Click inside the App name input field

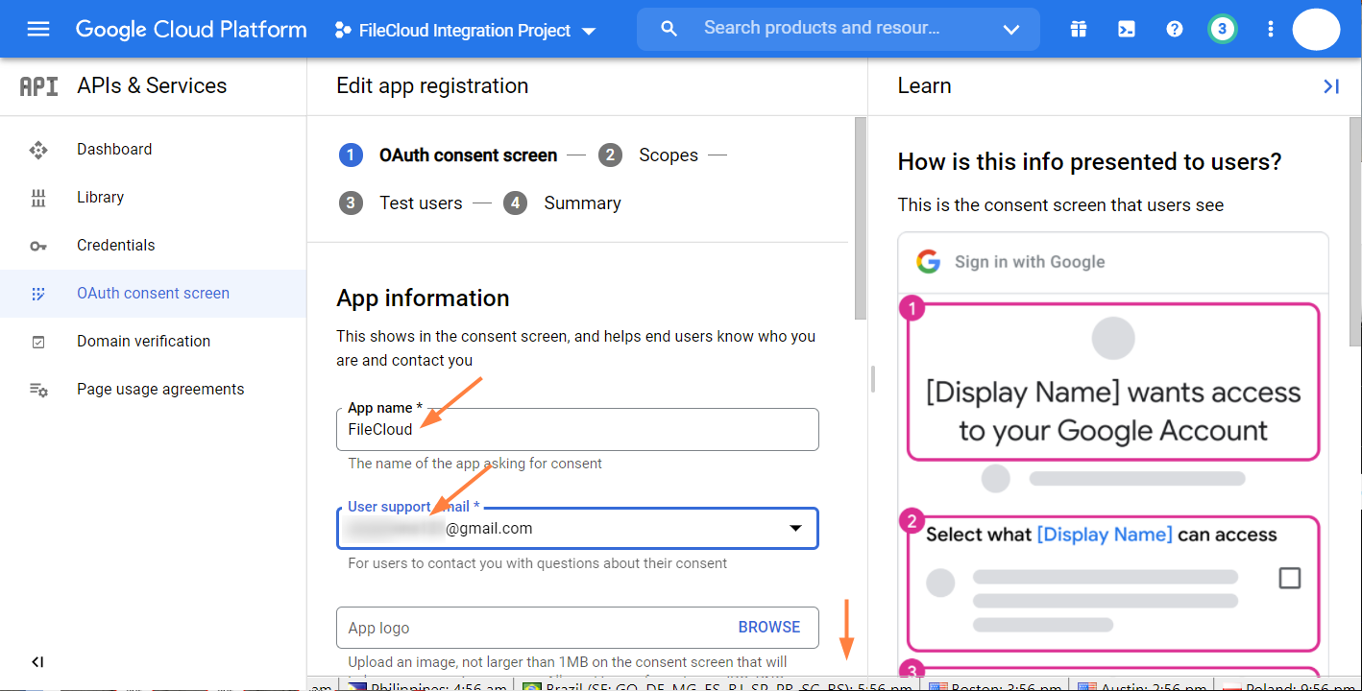point(576,429)
